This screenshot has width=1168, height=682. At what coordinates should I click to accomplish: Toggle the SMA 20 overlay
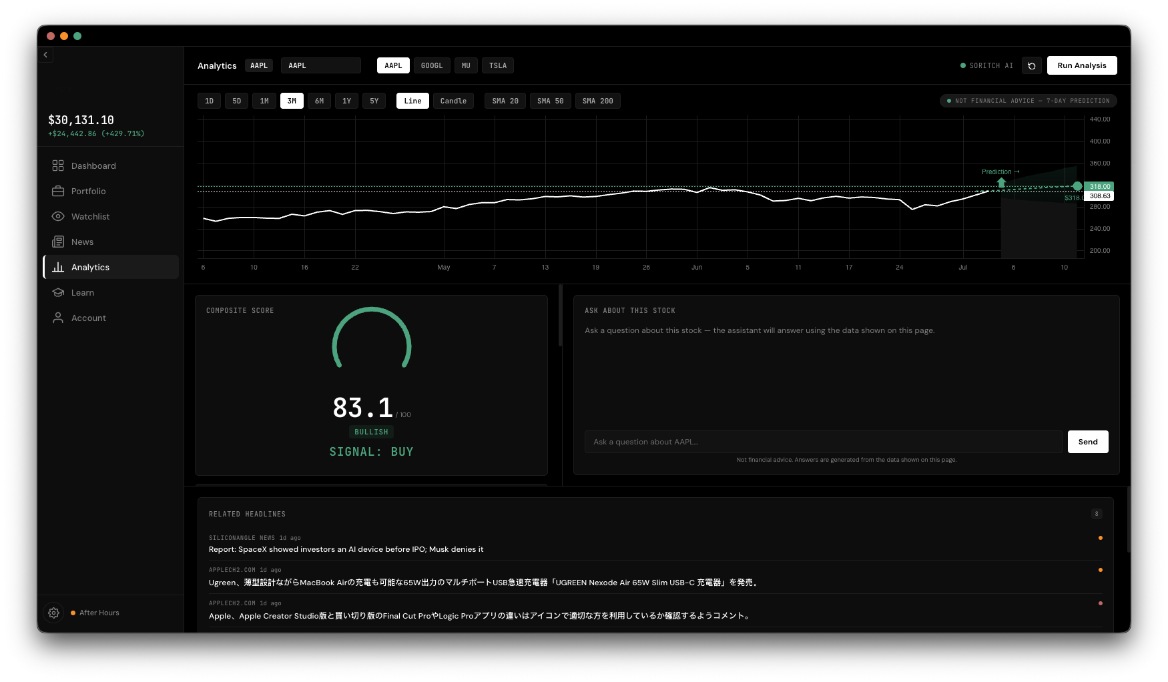[x=505, y=101]
